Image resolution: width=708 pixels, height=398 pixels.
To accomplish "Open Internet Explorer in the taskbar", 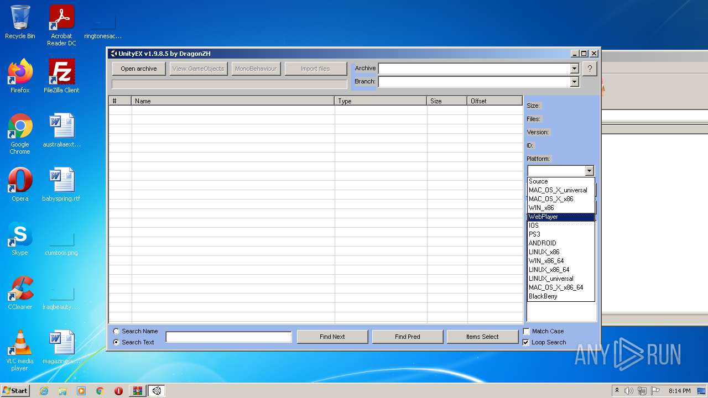I will tap(44, 391).
